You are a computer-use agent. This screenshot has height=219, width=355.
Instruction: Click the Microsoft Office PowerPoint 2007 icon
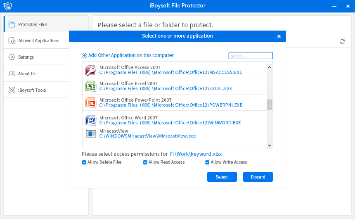click(x=90, y=102)
